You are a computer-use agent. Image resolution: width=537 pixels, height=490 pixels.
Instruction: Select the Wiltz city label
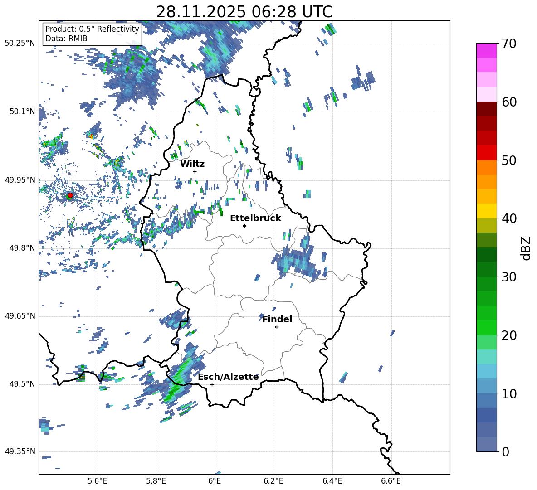pyautogui.click(x=192, y=164)
